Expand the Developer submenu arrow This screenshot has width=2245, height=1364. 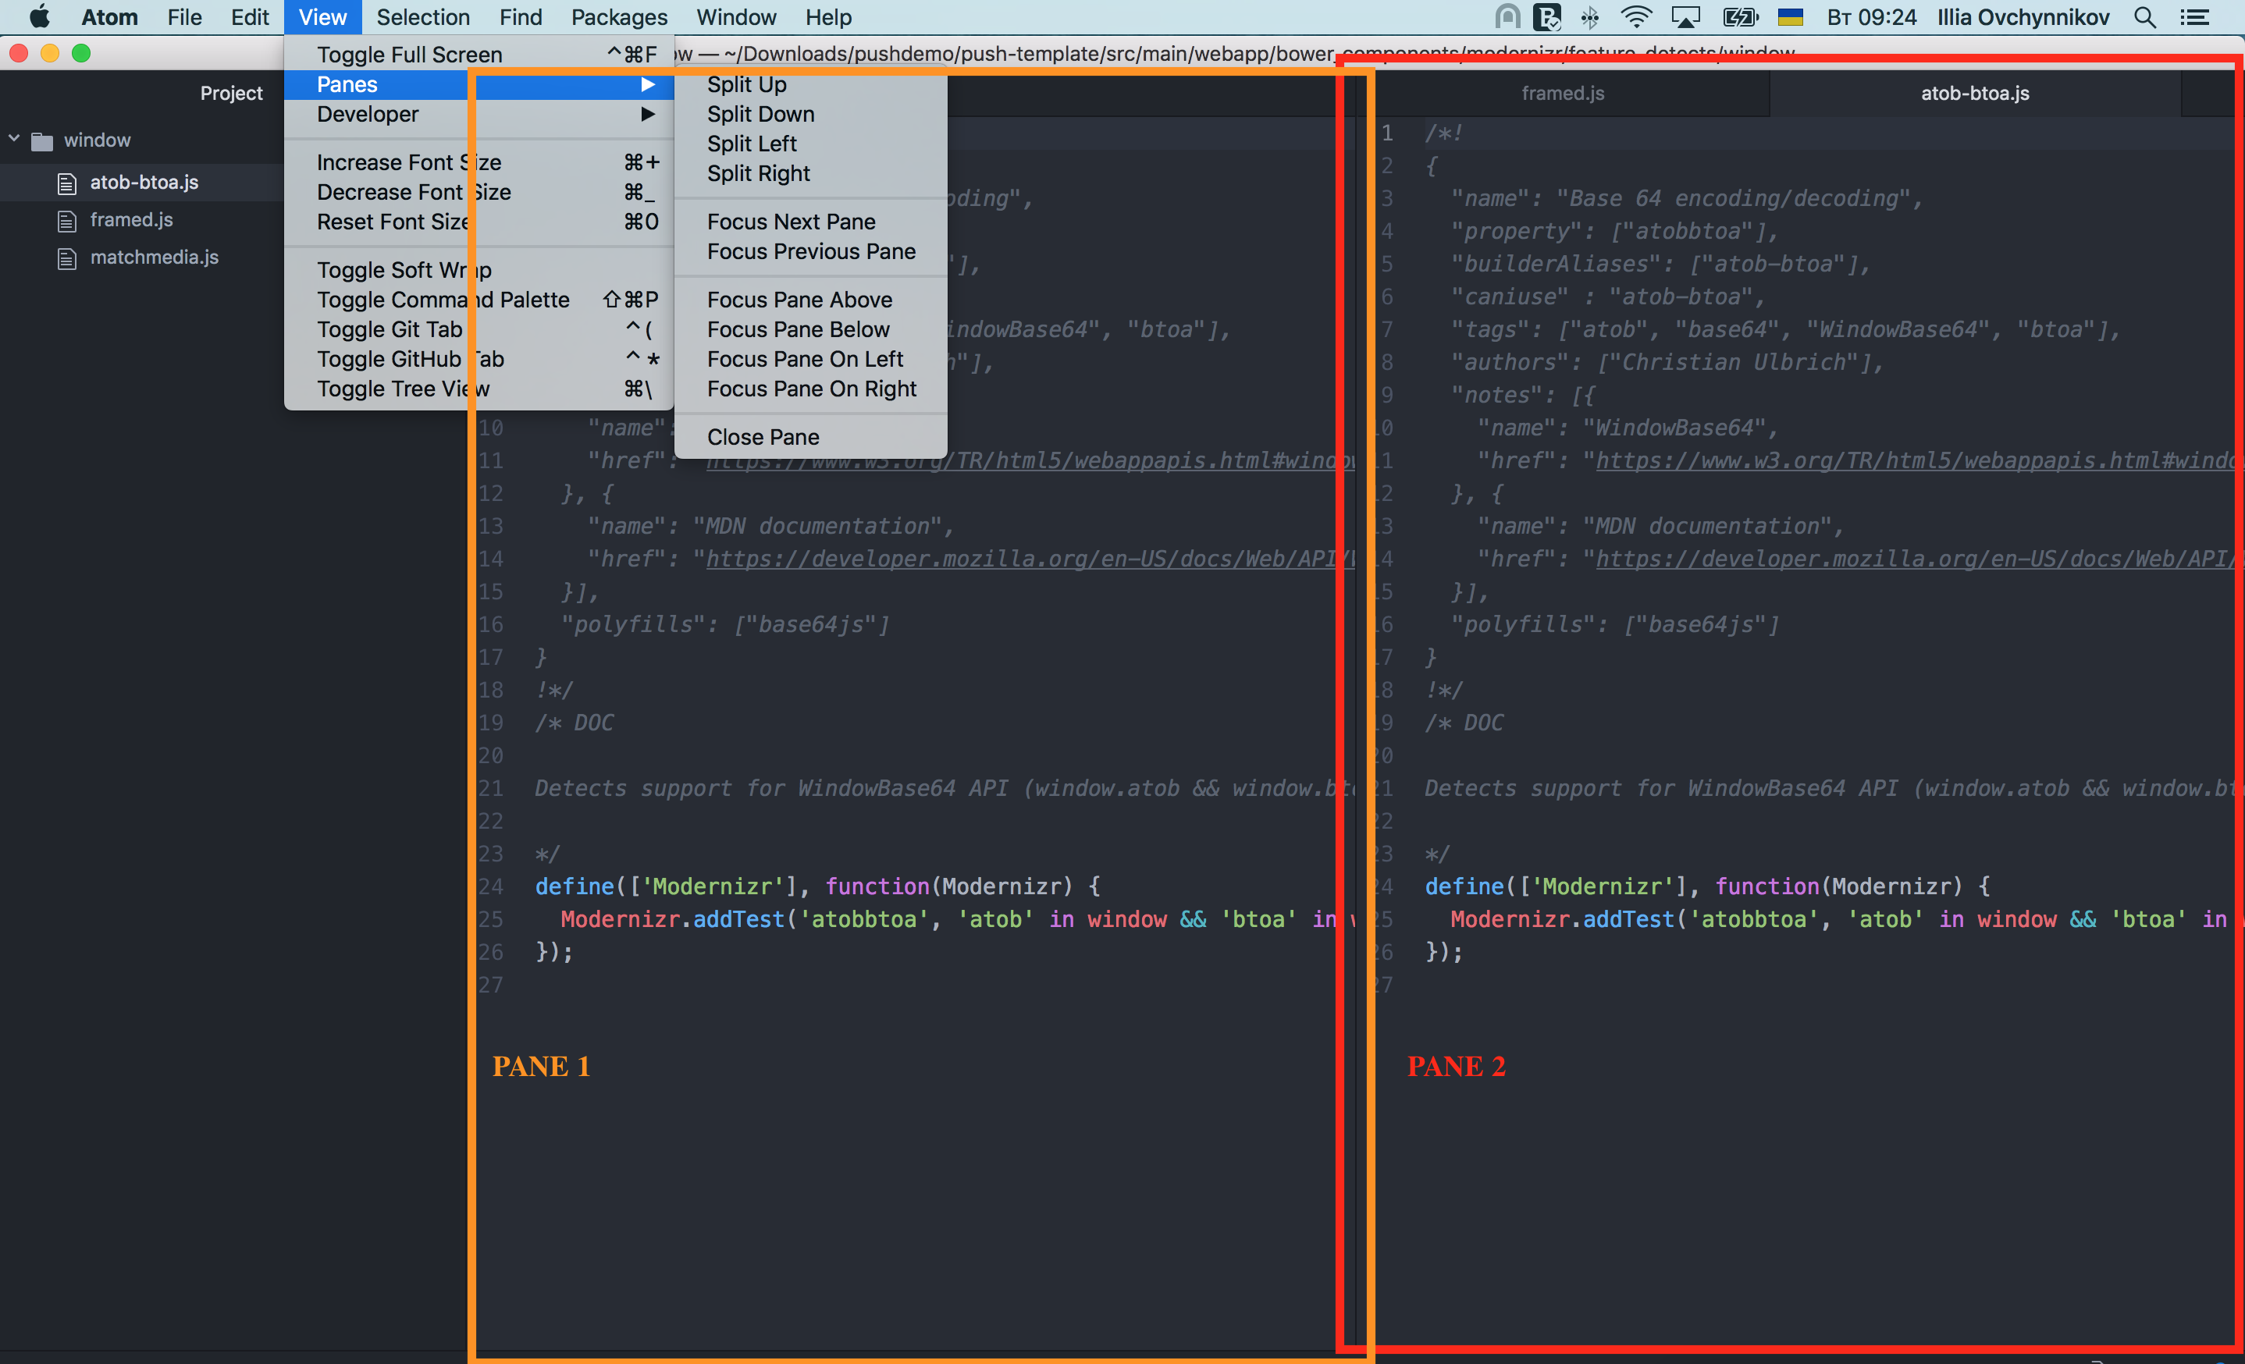click(x=647, y=115)
